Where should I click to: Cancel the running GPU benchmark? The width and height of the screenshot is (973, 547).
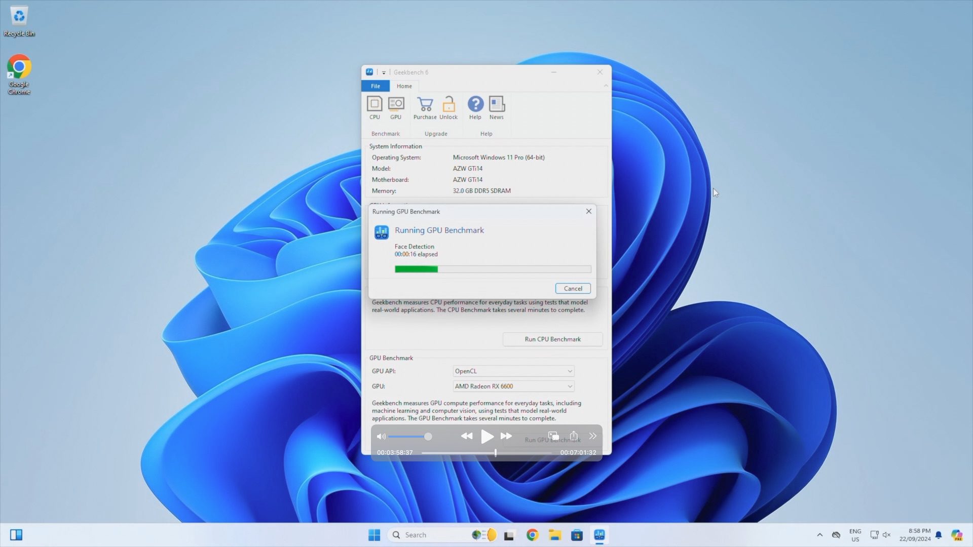coord(573,288)
